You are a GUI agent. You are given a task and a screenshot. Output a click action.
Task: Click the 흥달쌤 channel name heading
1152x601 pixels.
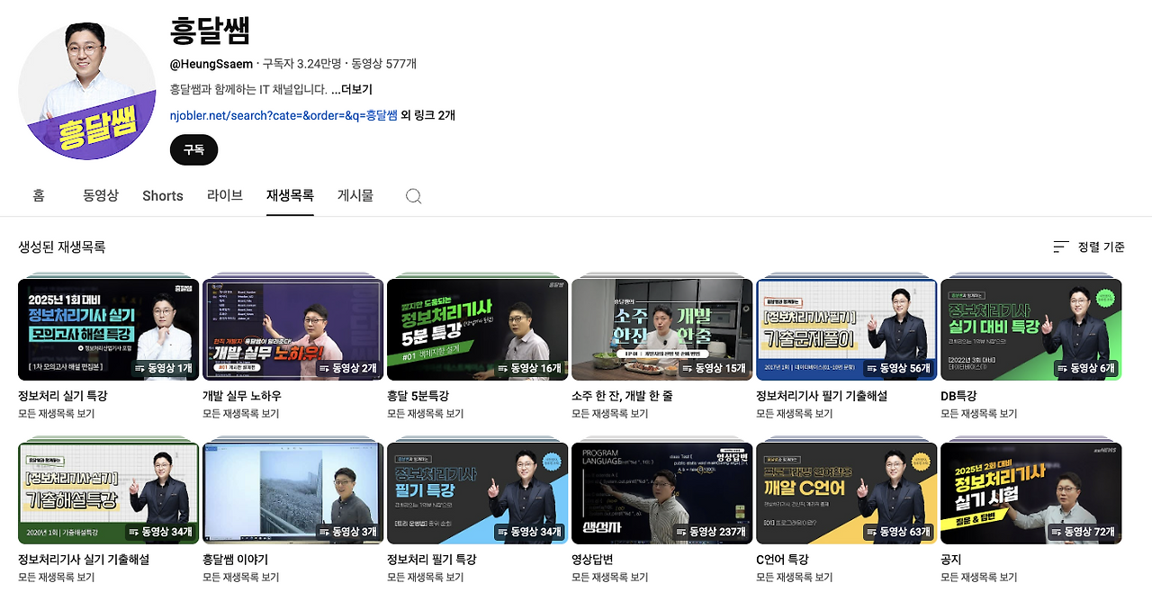click(x=210, y=31)
